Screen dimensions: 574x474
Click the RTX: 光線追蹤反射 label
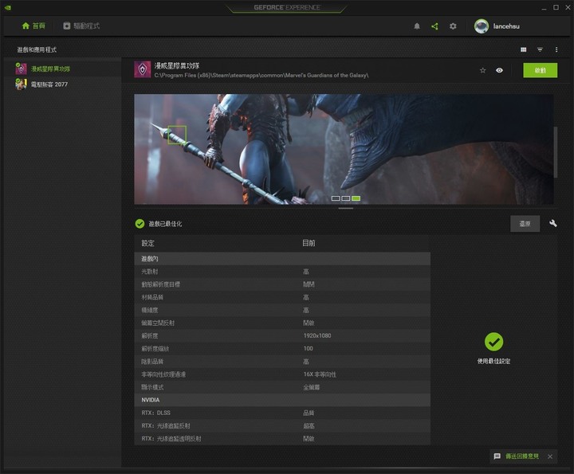166,425
